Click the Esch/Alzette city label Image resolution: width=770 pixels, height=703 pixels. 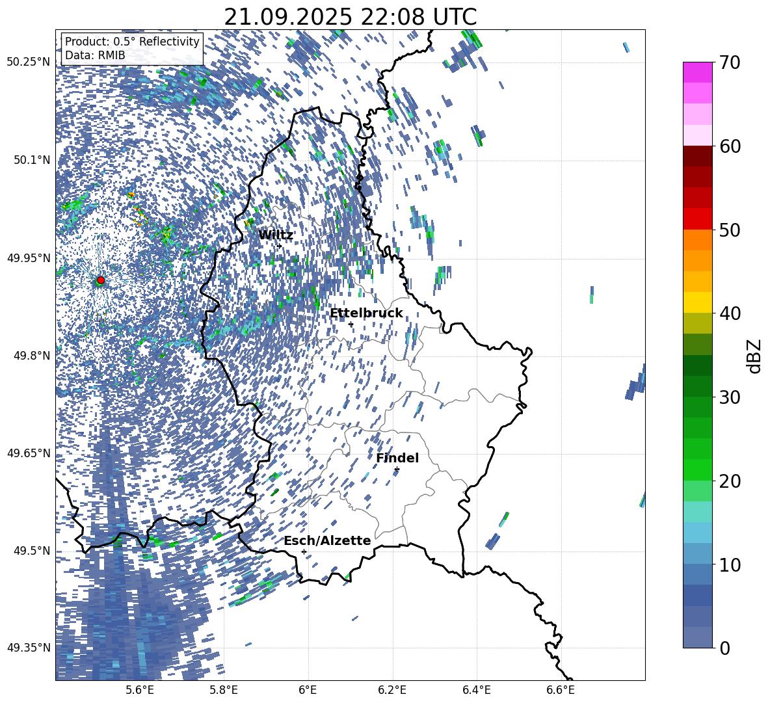327,541
